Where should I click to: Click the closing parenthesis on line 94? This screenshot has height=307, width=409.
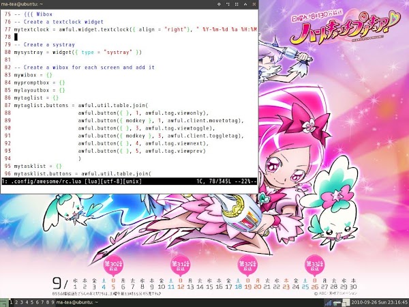pos(80,158)
